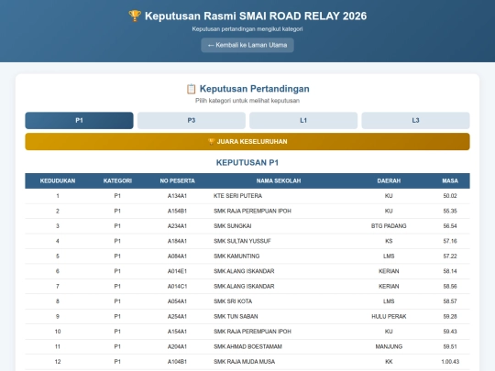Click the time 58.56

[450, 287]
